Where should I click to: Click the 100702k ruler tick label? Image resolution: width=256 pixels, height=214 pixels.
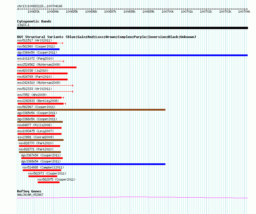(206, 12)
